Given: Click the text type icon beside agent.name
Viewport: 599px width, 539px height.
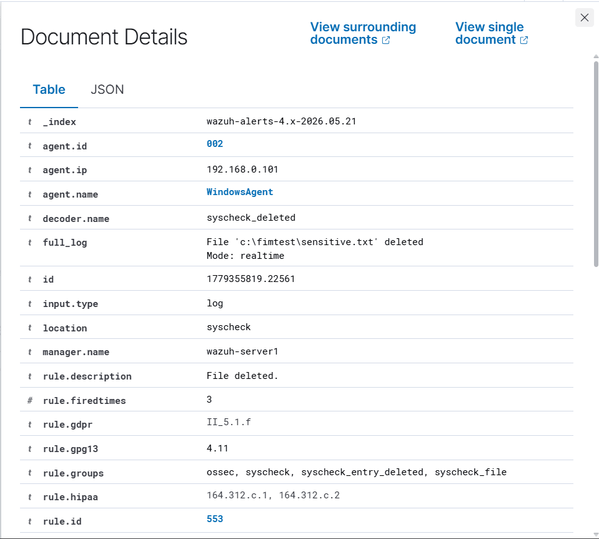Looking at the screenshot, I should point(30,194).
